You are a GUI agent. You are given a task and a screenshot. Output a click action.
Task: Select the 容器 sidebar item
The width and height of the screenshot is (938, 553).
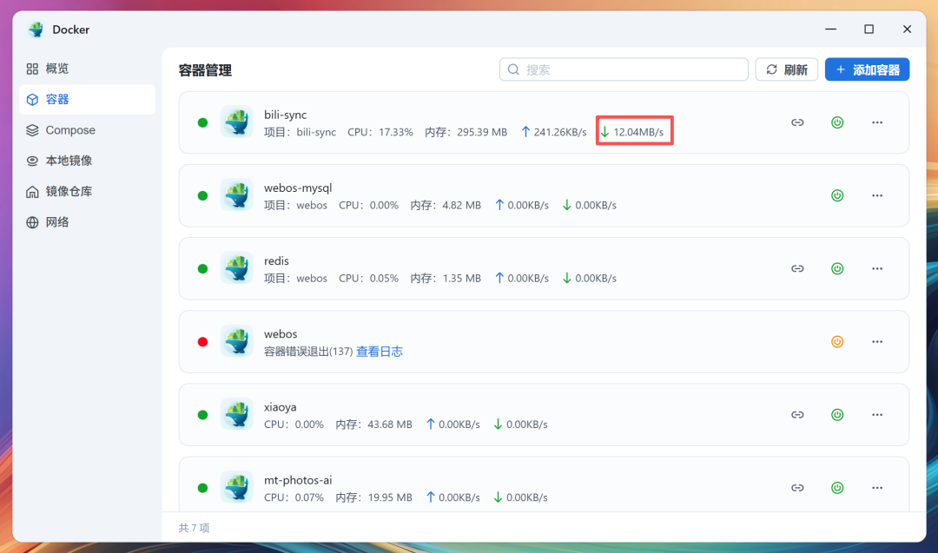[87, 99]
